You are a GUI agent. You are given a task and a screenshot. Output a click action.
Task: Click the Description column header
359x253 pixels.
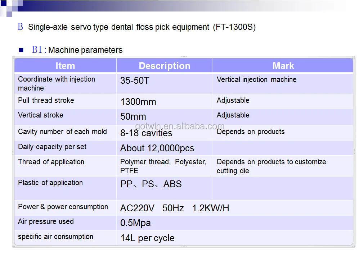(x=164, y=66)
